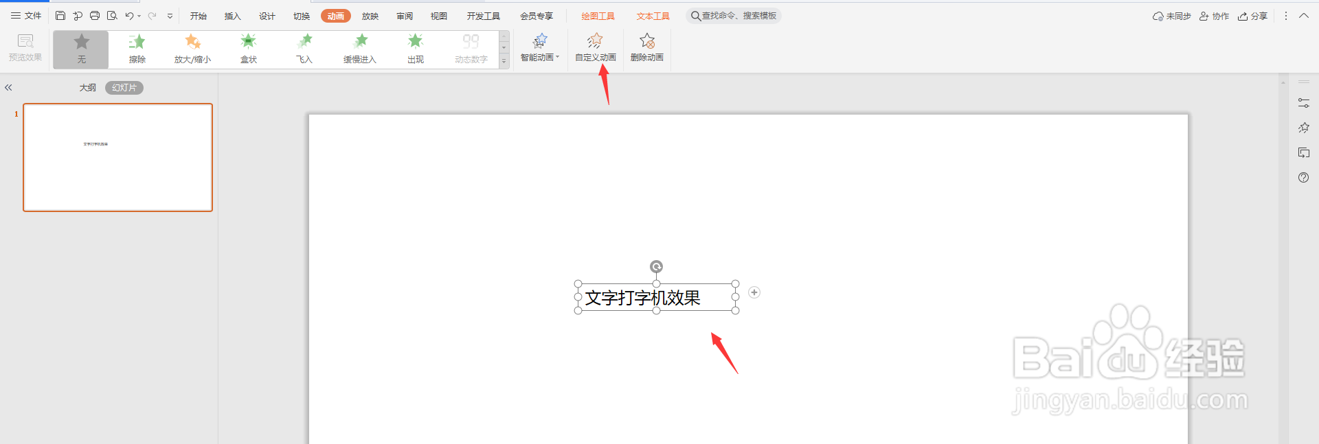Screen dimensions: 1319x444
Task: Open the 文件 menu
Action: click(x=26, y=16)
